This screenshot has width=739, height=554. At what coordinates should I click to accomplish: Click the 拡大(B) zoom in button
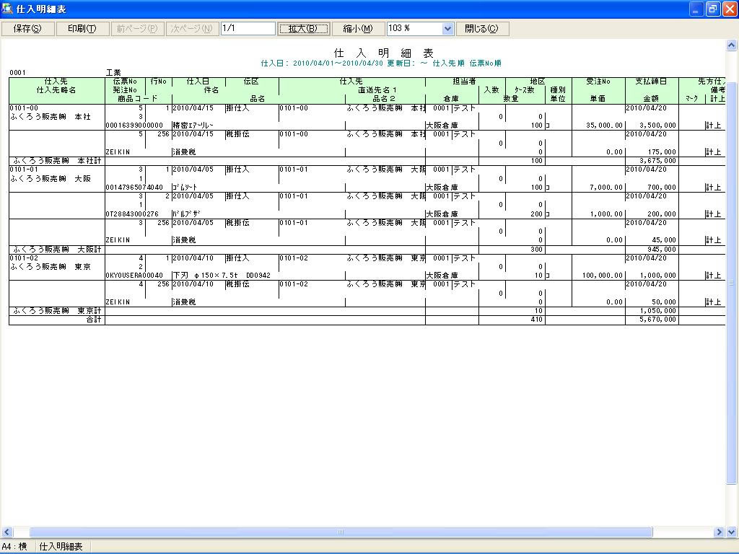[303, 28]
